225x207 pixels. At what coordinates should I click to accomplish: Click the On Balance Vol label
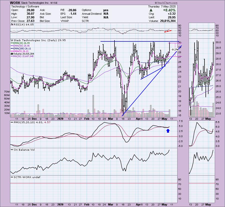pyautogui.click(x=23, y=150)
